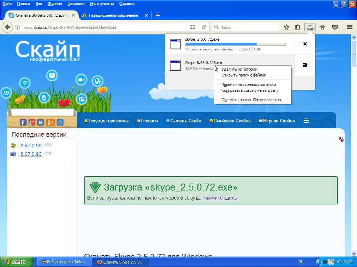
Task: Click the Mail.ru share icon
Action: [60, 122]
